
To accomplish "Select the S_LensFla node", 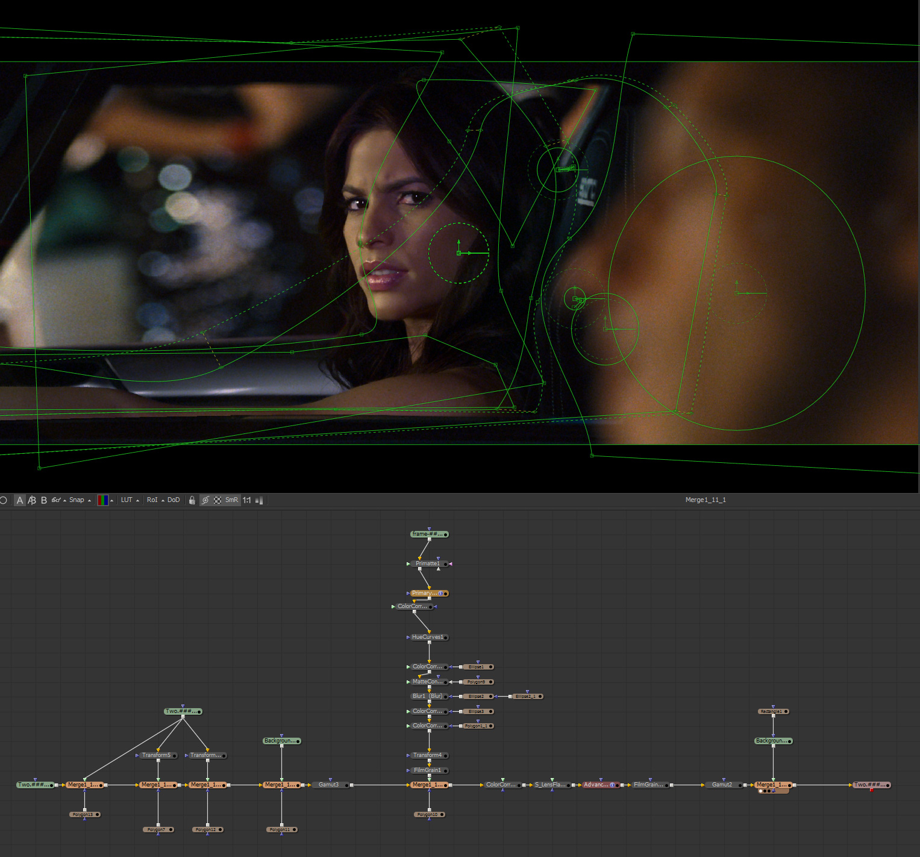I will pos(552,785).
